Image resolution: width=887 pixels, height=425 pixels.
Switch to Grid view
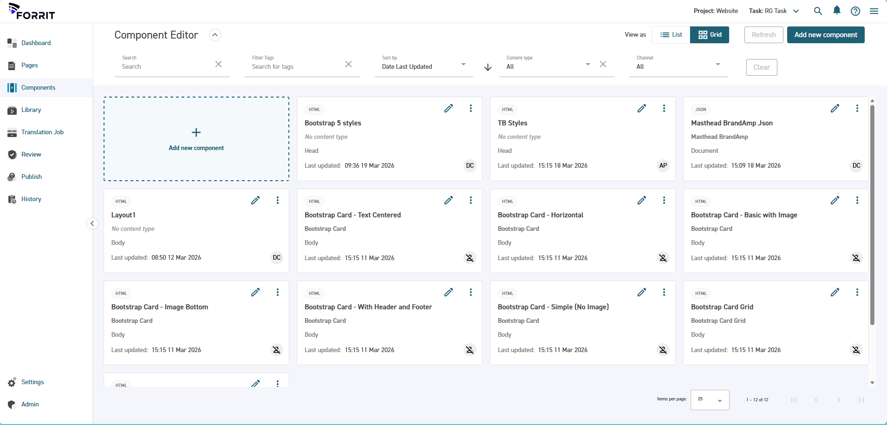710,35
